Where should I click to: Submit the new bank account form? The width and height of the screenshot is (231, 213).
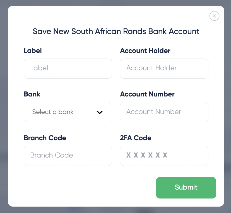(186, 188)
